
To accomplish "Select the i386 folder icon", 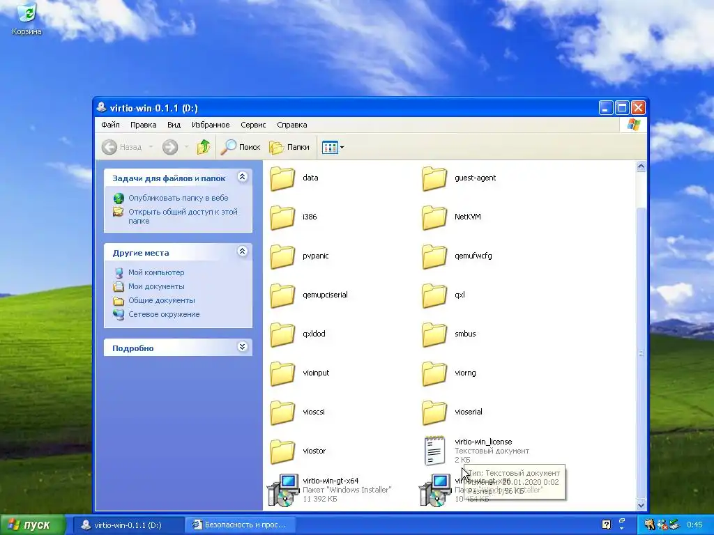I will point(282,217).
